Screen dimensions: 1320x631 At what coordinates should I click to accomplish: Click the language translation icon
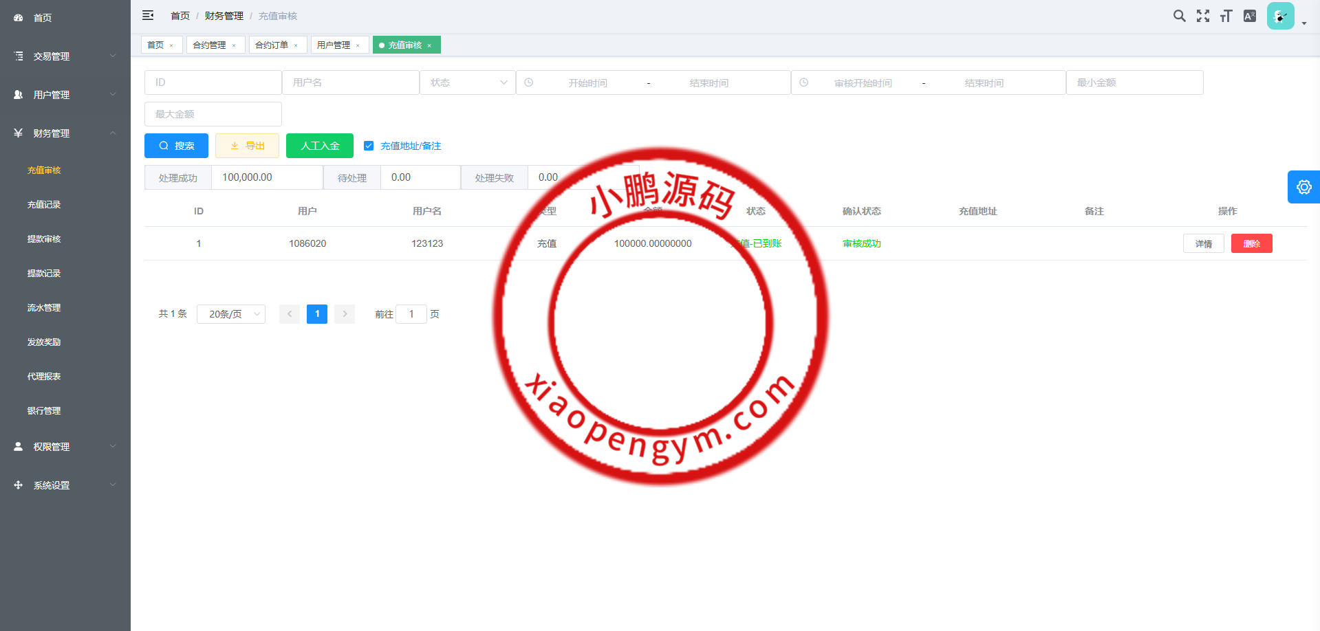[1250, 16]
